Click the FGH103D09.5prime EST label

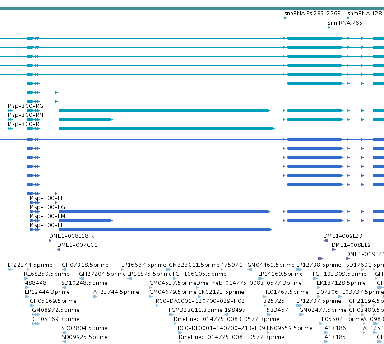click(x=339, y=274)
